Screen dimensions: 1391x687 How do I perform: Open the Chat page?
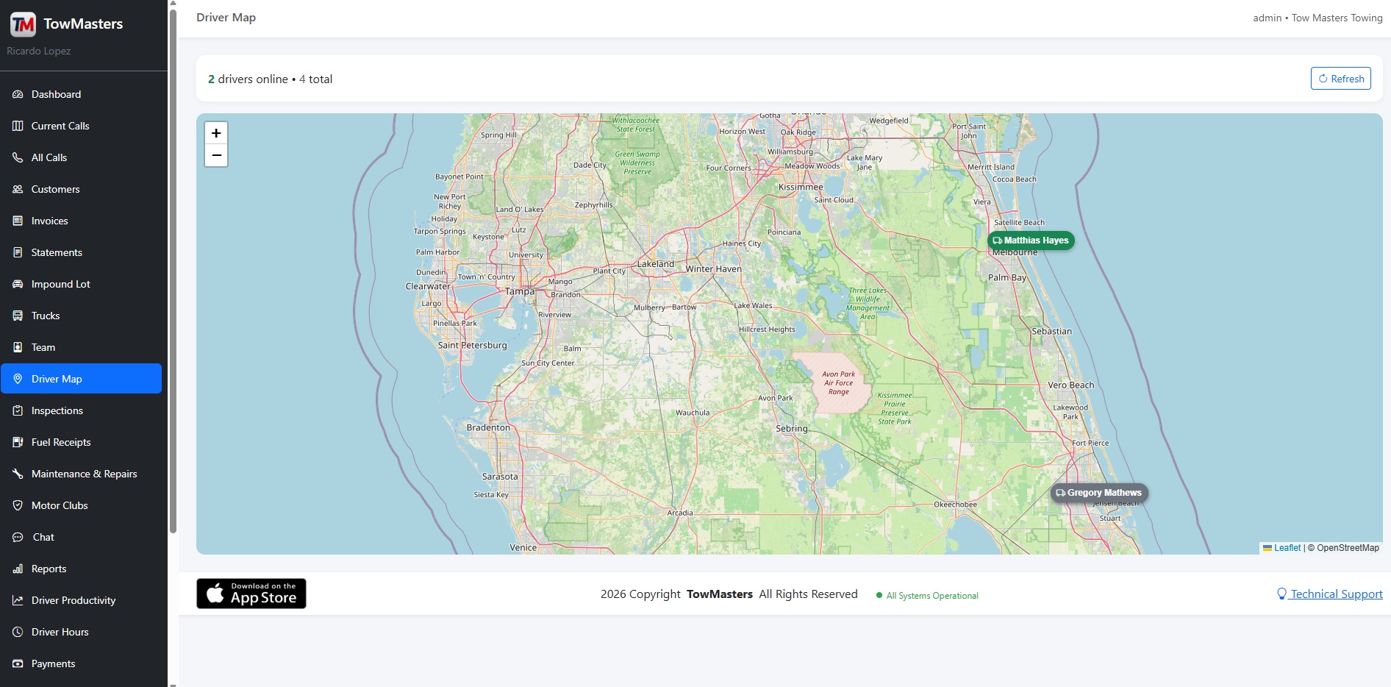[x=81, y=537]
